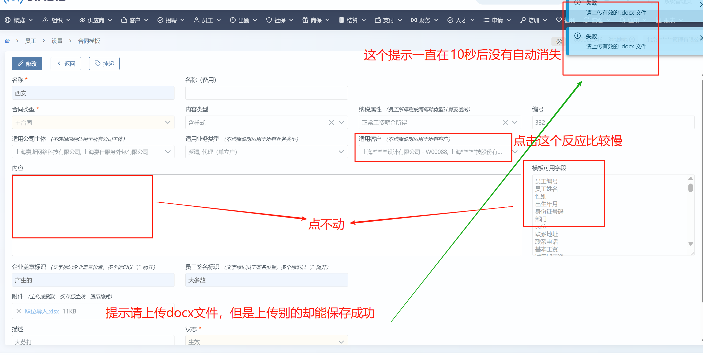This screenshot has width=703, height=355.
Task: Clear the 纳税属性 selection with X icon
Action: click(x=505, y=123)
